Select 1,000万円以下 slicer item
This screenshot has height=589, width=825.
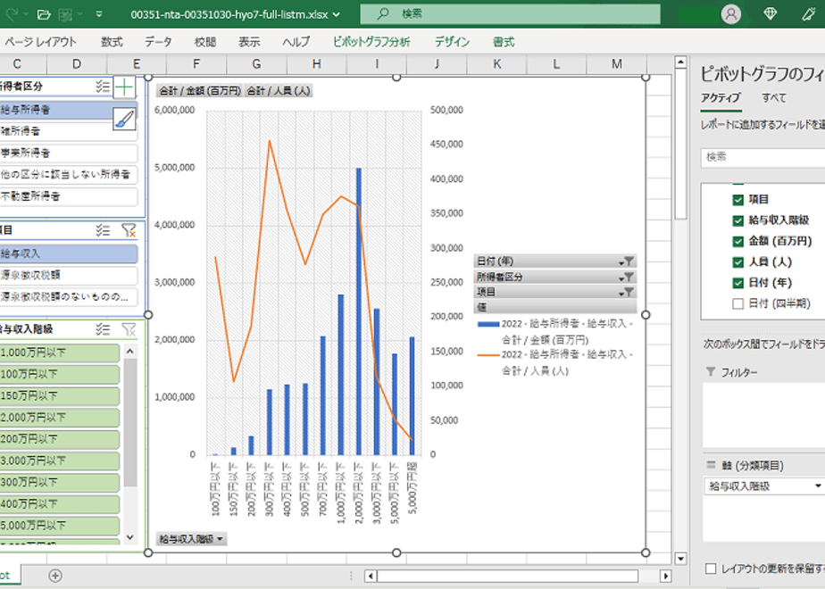tap(60, 353)
